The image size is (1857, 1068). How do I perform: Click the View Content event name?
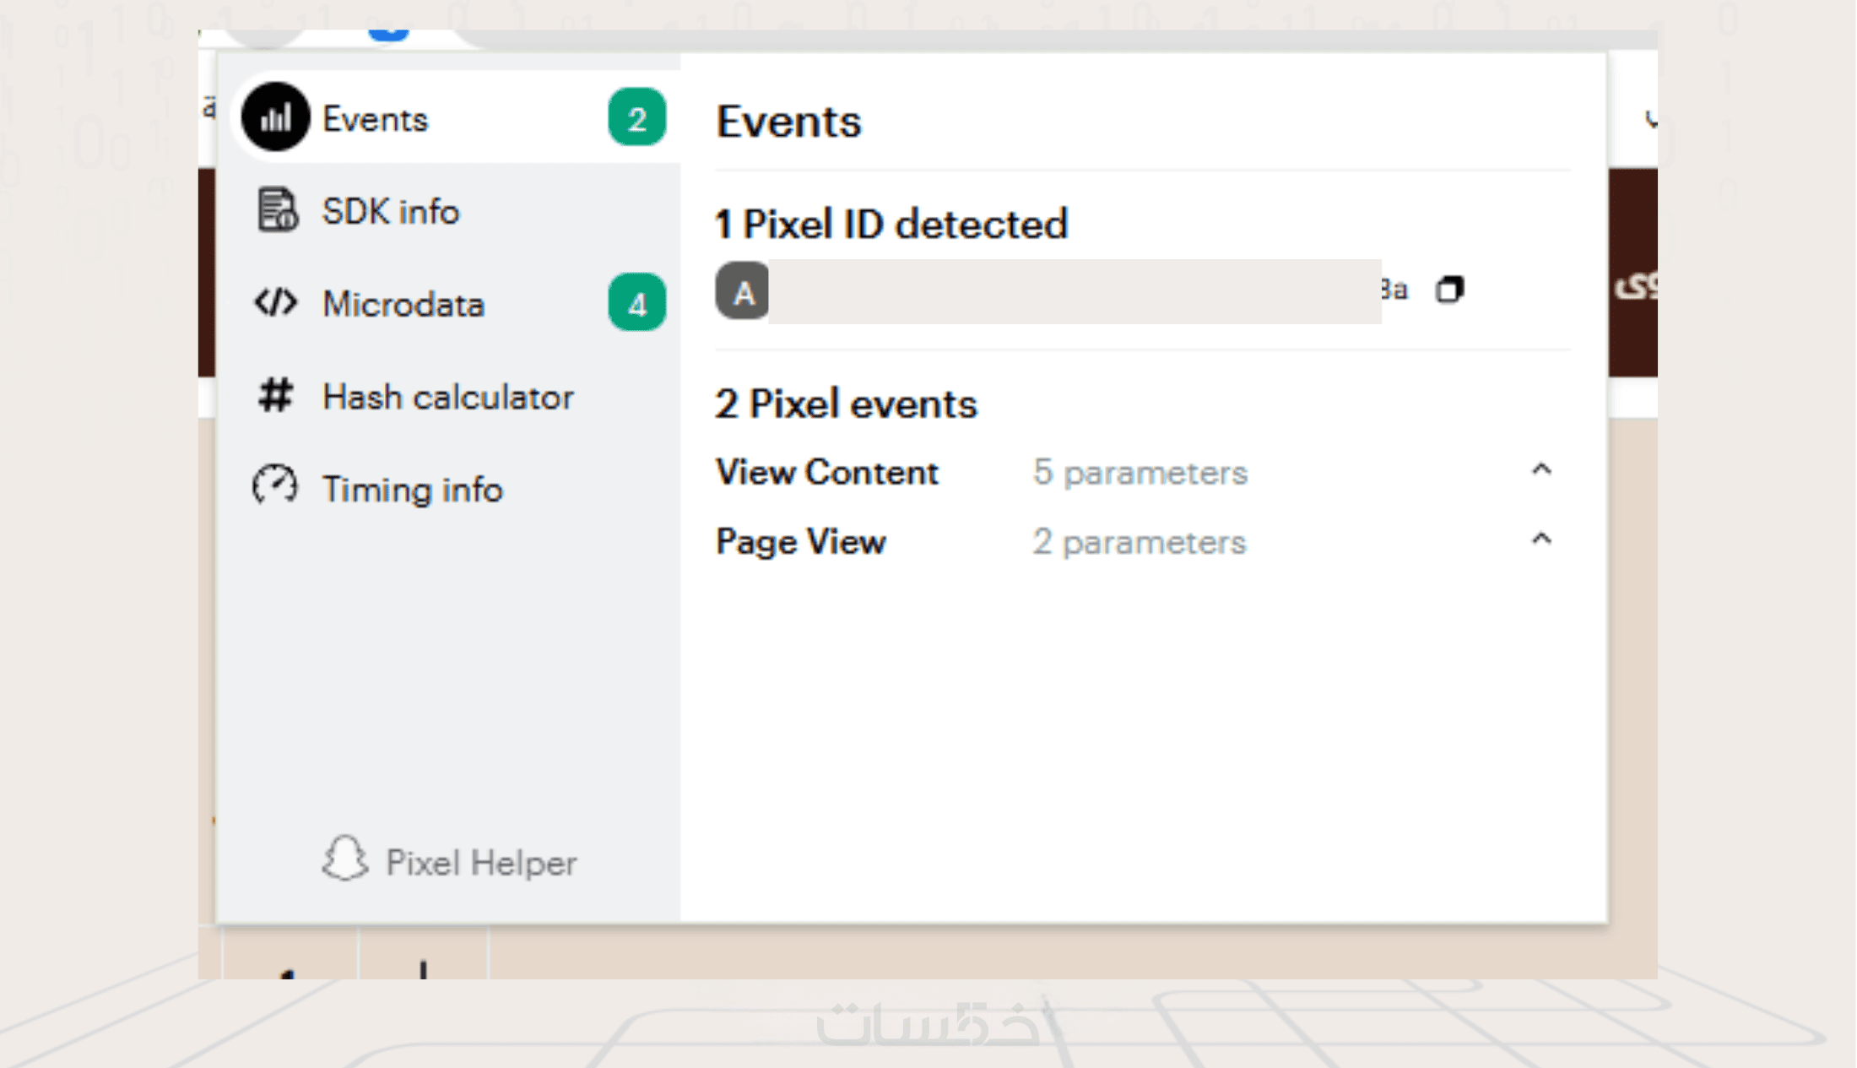(827, 472)
